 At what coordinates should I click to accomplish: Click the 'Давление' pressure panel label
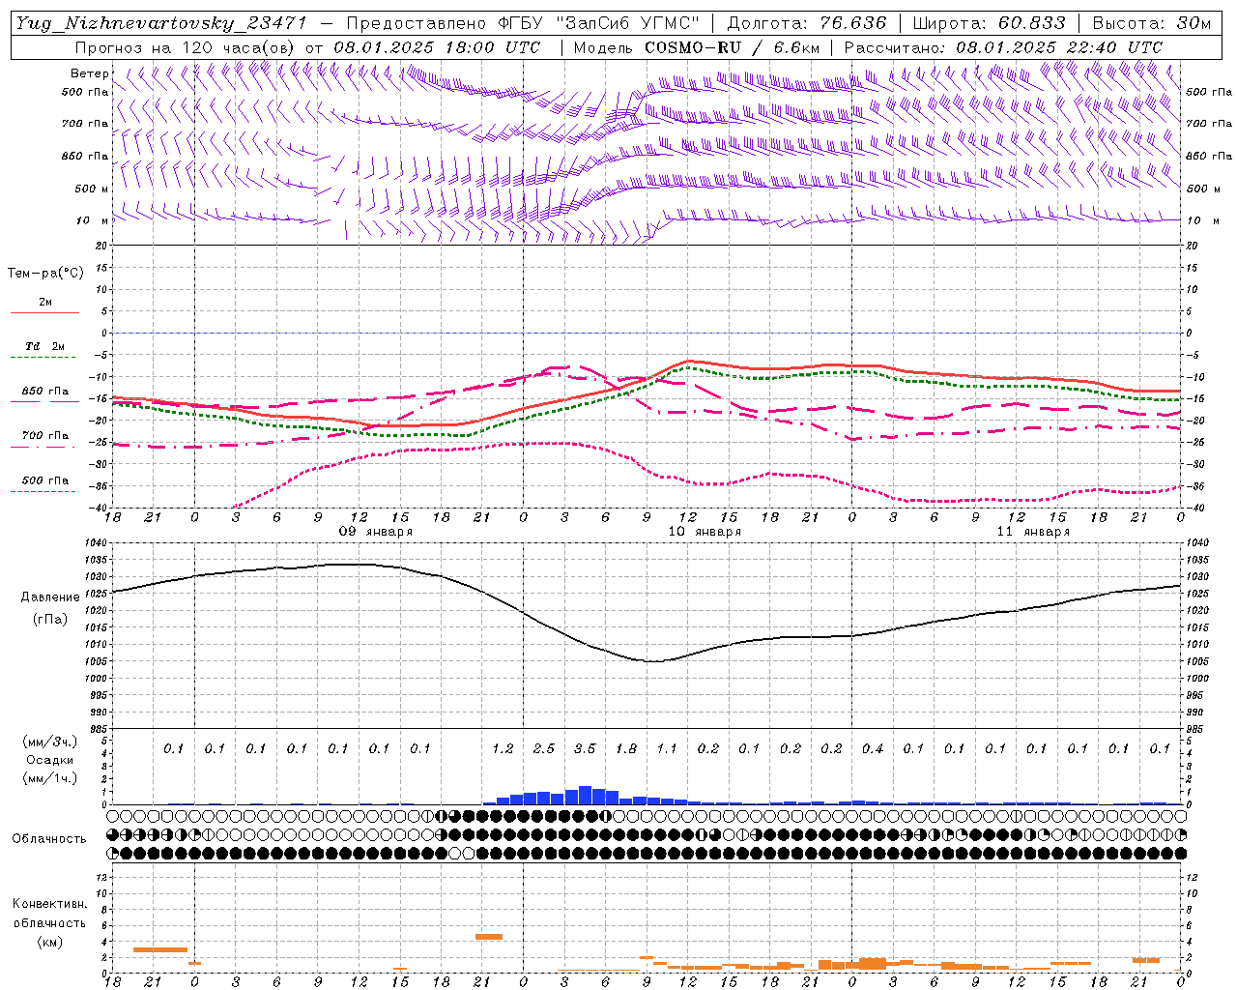(x=50, y=597)
